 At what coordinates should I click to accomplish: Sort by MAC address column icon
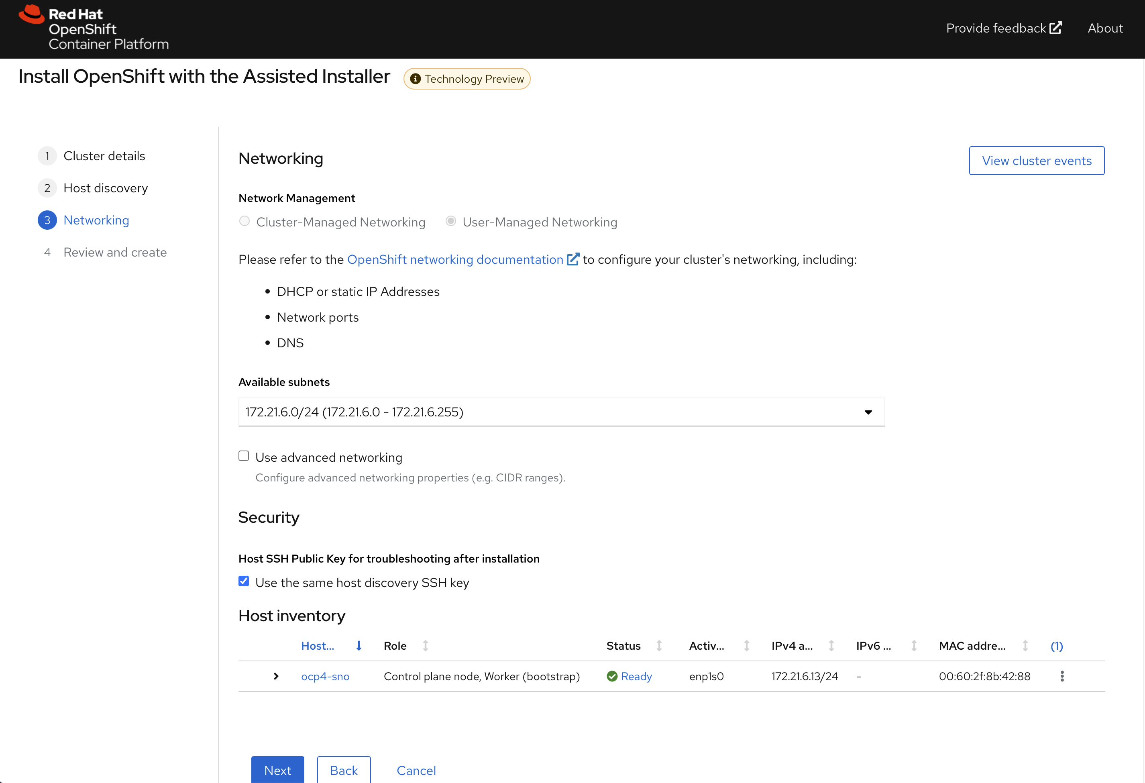click(1025, 646)
